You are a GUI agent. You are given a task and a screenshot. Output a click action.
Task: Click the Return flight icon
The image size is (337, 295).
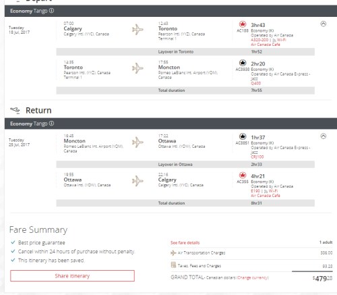pos(15,110)
